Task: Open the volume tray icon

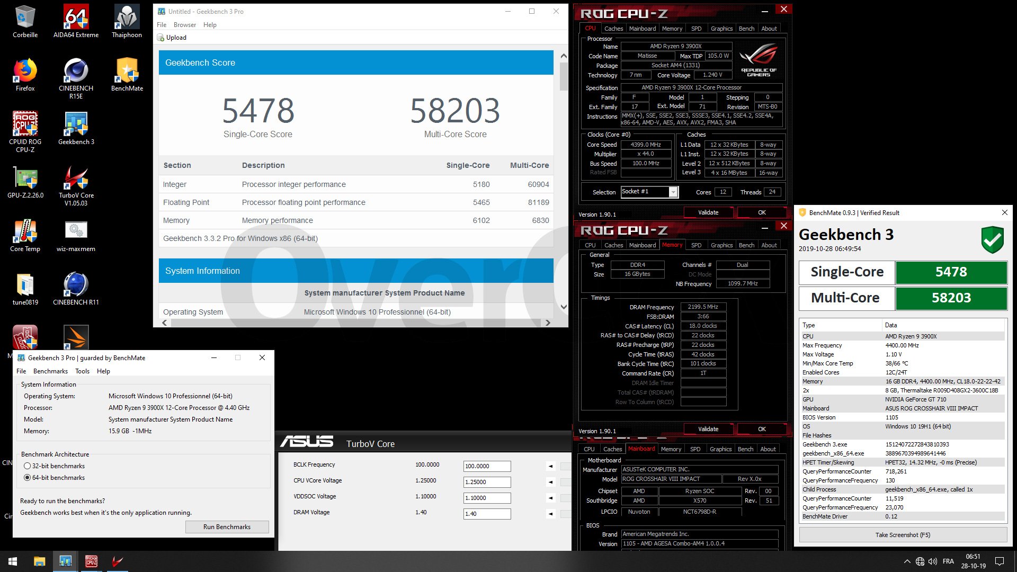Action: [x=933, y=561]
